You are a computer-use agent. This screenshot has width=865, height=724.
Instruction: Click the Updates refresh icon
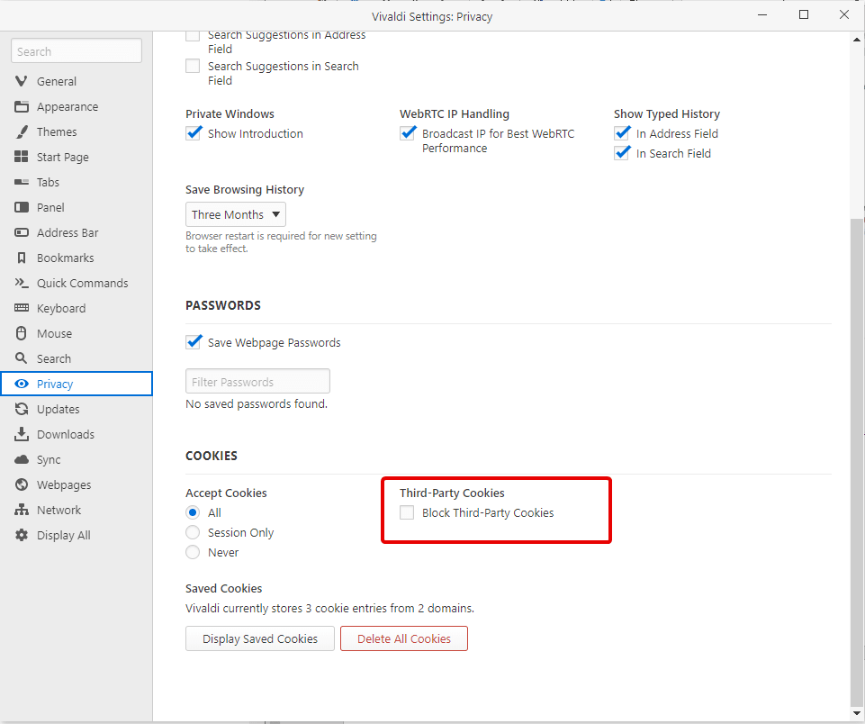22,409
